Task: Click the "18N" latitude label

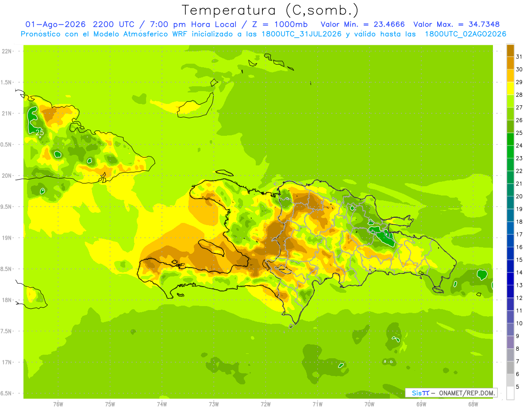Action: coord(7,300)
